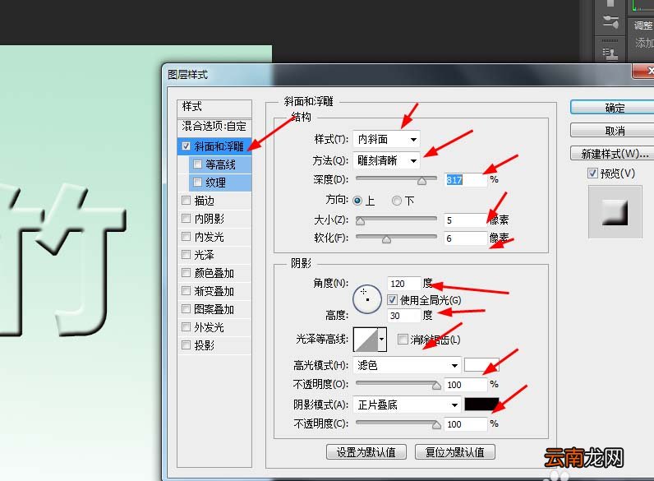Close the 图层样式 dialog
Viewport: 654px width, 481px height.
pos(643,71)
